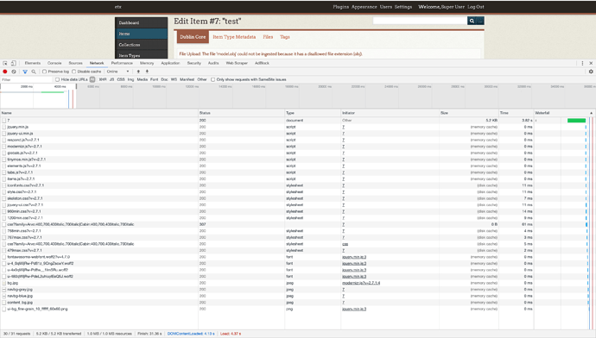This screenshot has height=338, width=596.
Task: Click the export HAR down-arrow icon
Action: point(147,72)
